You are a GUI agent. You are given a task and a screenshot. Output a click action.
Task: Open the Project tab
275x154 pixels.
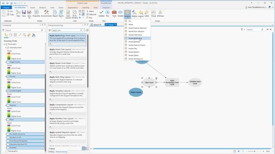point(6,8)
